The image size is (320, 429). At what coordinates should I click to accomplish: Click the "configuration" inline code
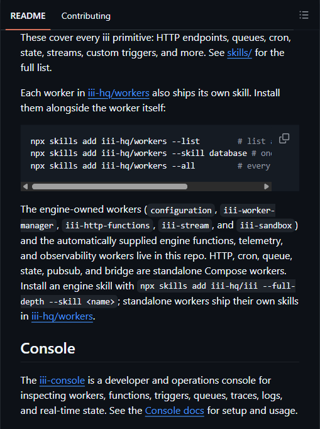click(x=181, y=210)
